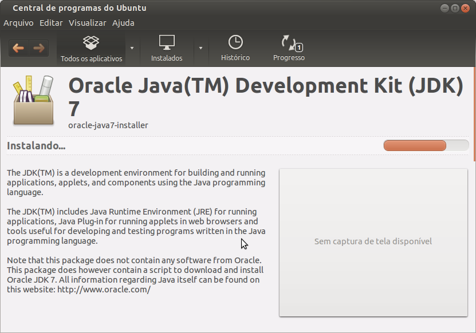The image size is (476, 333).
Task: View the Progresso pending operations
Action: (289, 49)
